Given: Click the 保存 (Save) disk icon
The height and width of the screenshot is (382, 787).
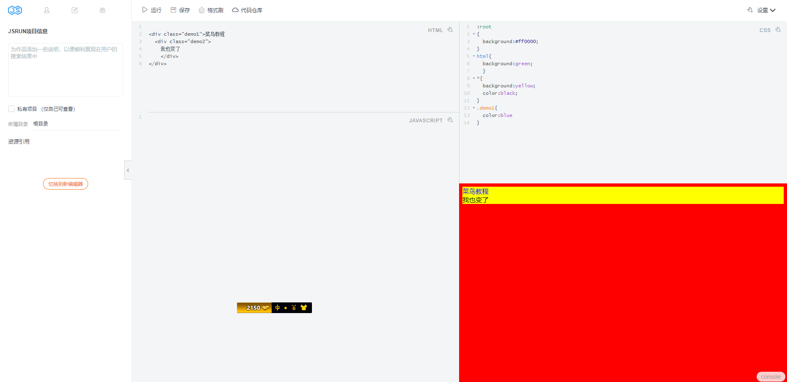Looking at the screenshot, I should (173, 9).
